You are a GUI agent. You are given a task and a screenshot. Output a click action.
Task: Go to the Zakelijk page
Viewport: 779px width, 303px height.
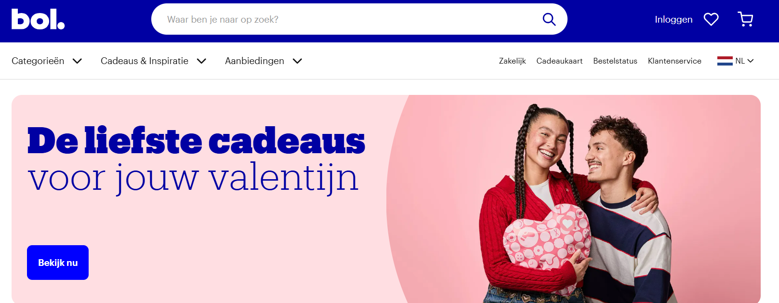[512, 61]
